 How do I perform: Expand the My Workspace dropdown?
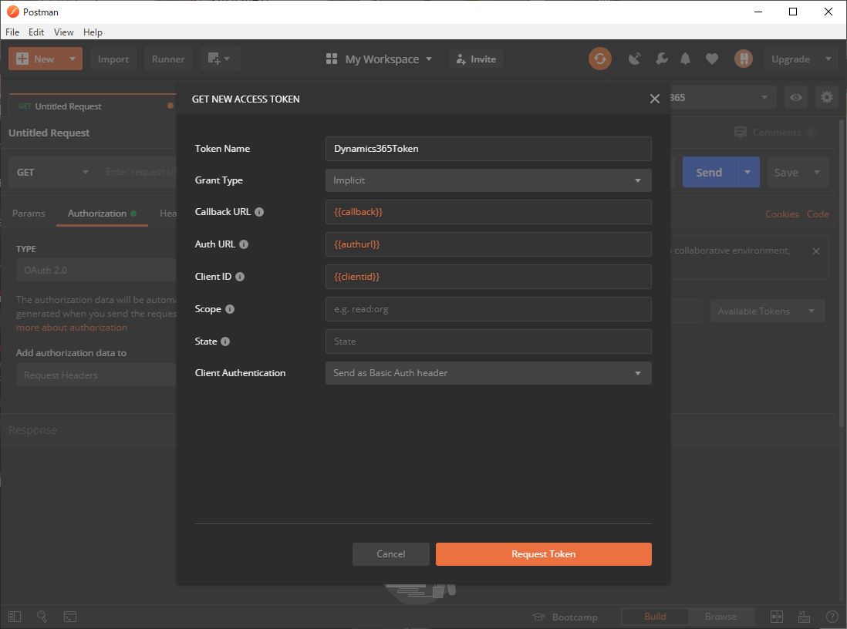380,59
